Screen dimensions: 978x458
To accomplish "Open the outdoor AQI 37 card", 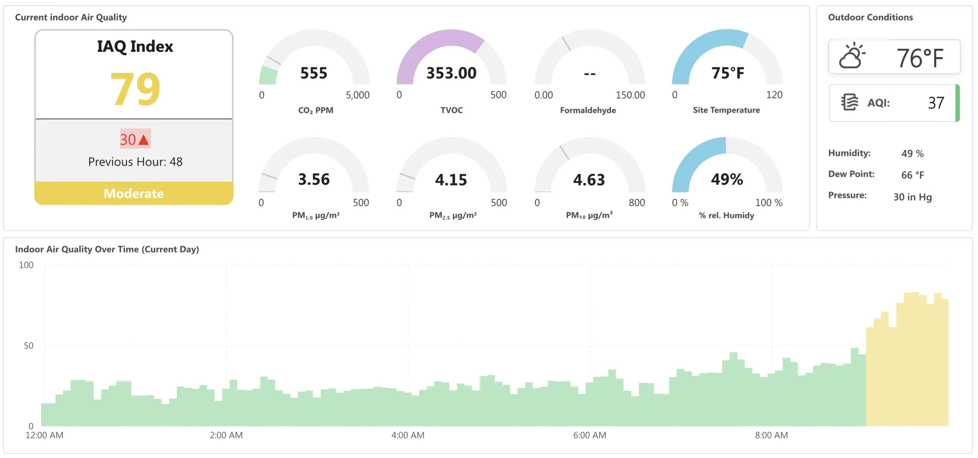I will 894,103.
